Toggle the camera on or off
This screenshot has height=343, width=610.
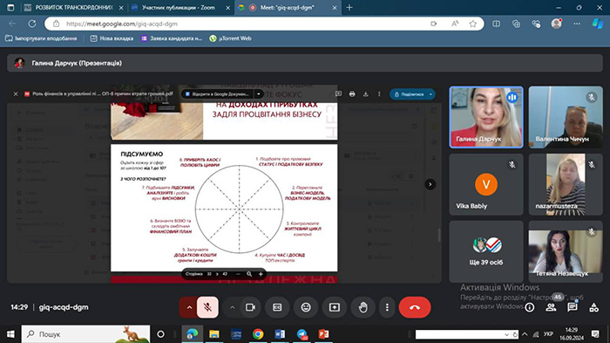[251, 307]
